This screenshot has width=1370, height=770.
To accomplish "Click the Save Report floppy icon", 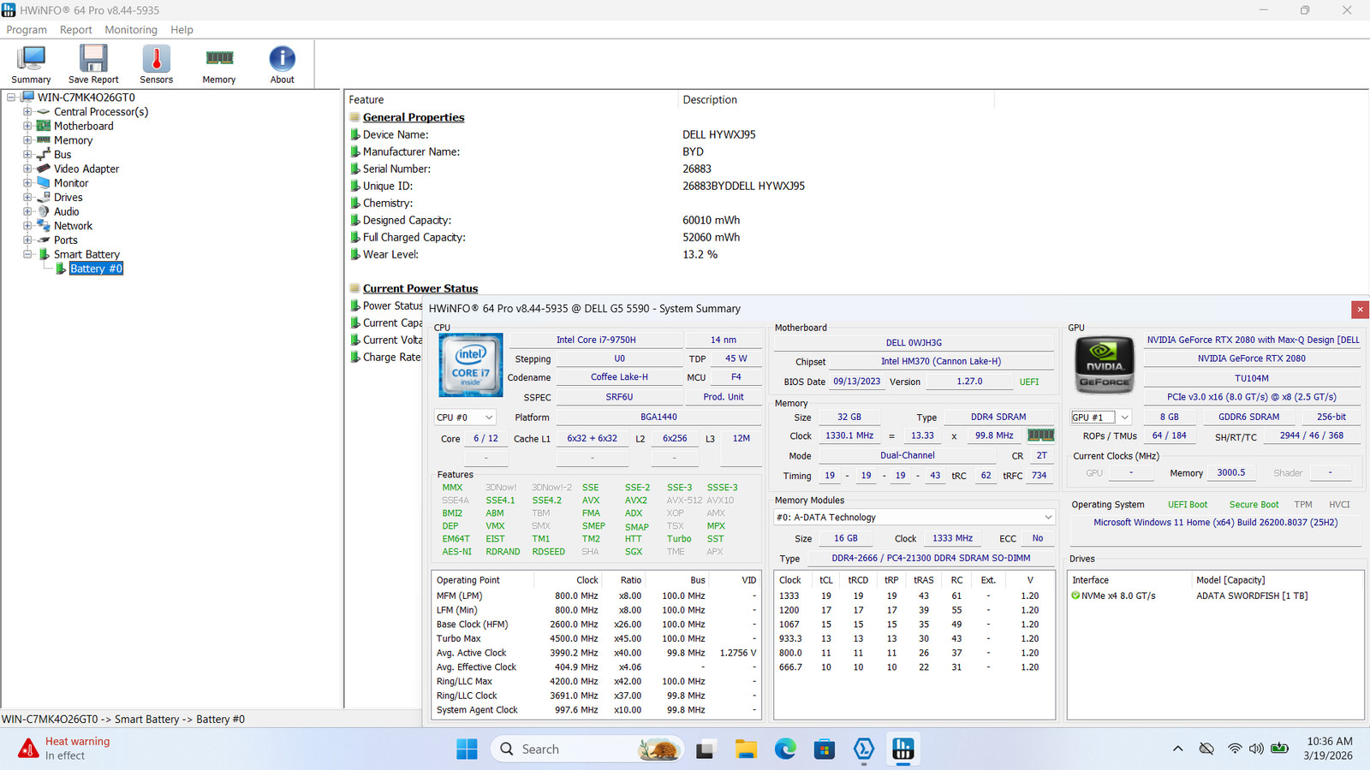I will pos(93,64).
